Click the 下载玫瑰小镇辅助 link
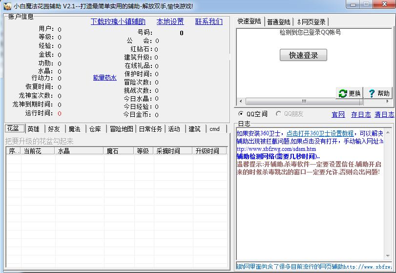 (118, 21)
